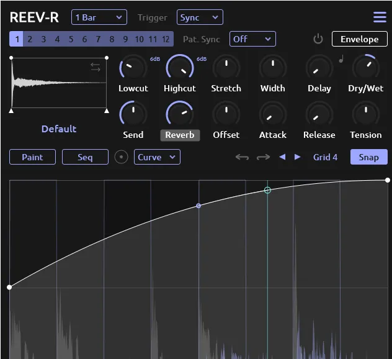Click the teal playhead circle marker
The height and width of the screenshot is (359, 392).
click(x=267, y=190)
